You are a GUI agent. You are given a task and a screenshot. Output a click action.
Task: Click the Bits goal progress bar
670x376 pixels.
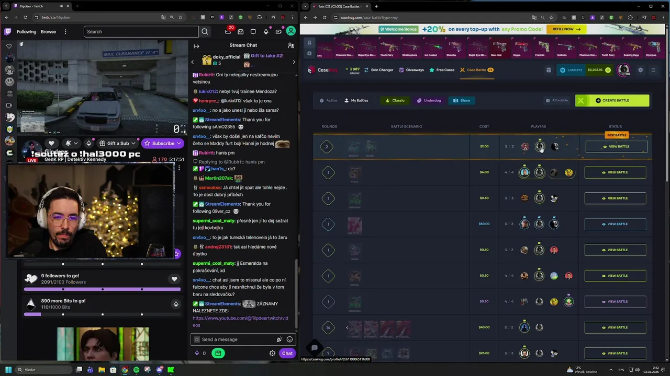pos(102,314)
